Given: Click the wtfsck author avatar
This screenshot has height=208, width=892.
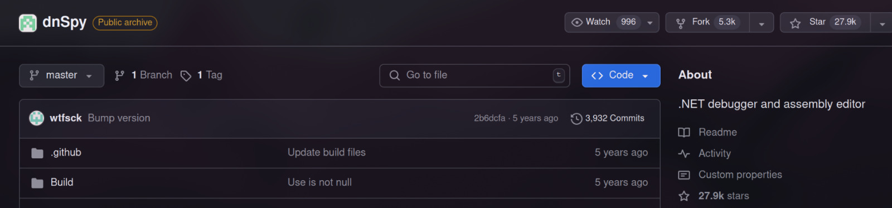Looking at the screenshot, I should click(37, 118).
